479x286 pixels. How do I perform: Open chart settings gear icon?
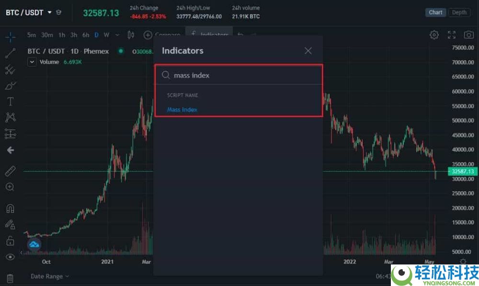click(x=434, y=35)
